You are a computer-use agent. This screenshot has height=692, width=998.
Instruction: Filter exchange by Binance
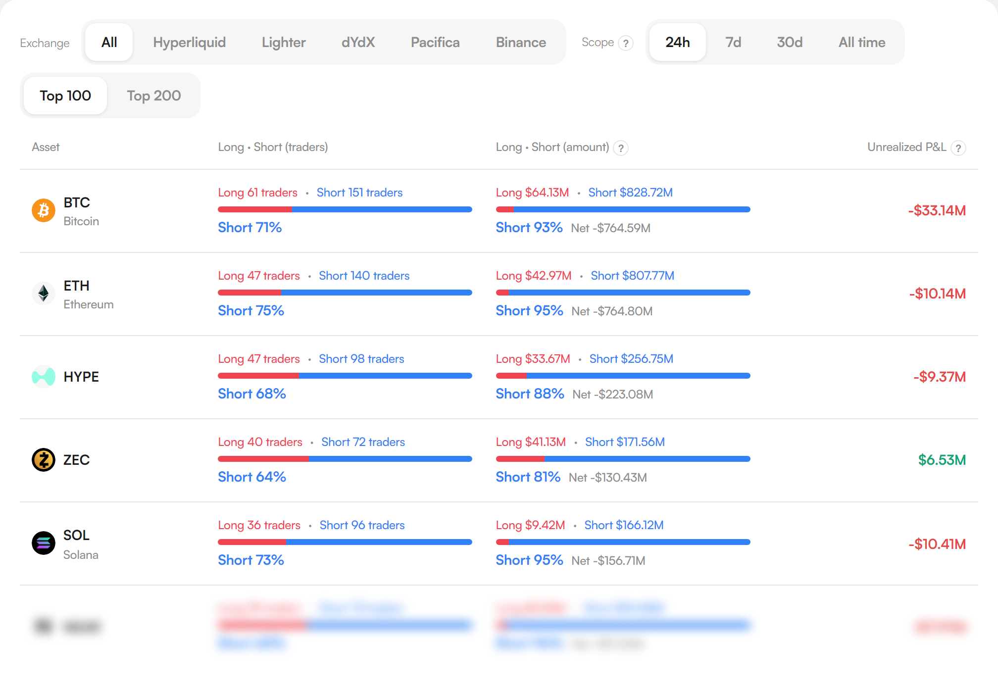[521, 42]
